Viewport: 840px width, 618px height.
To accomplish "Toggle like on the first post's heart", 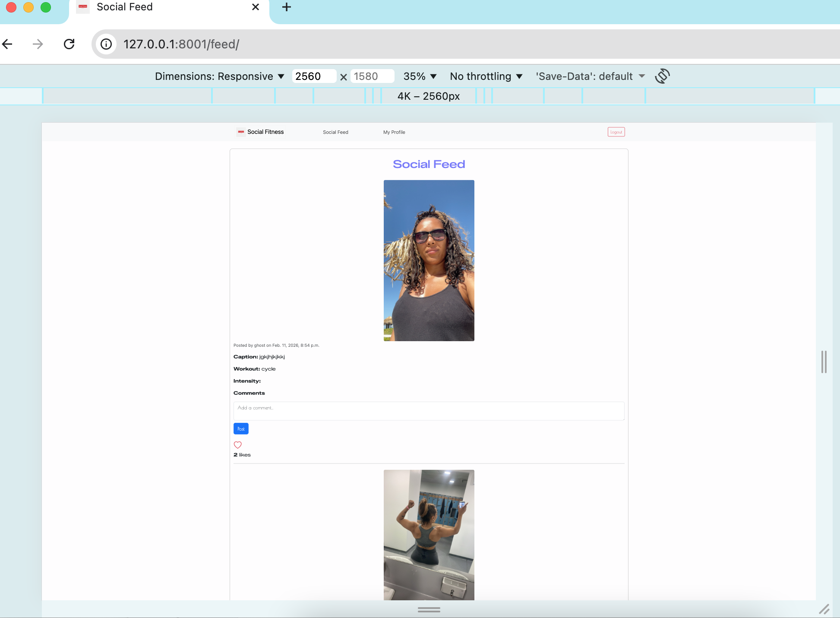I will point(237,445).
